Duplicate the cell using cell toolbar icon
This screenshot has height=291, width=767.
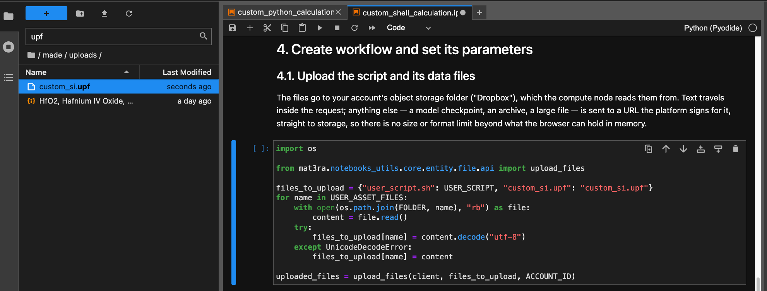pos(649,149)
